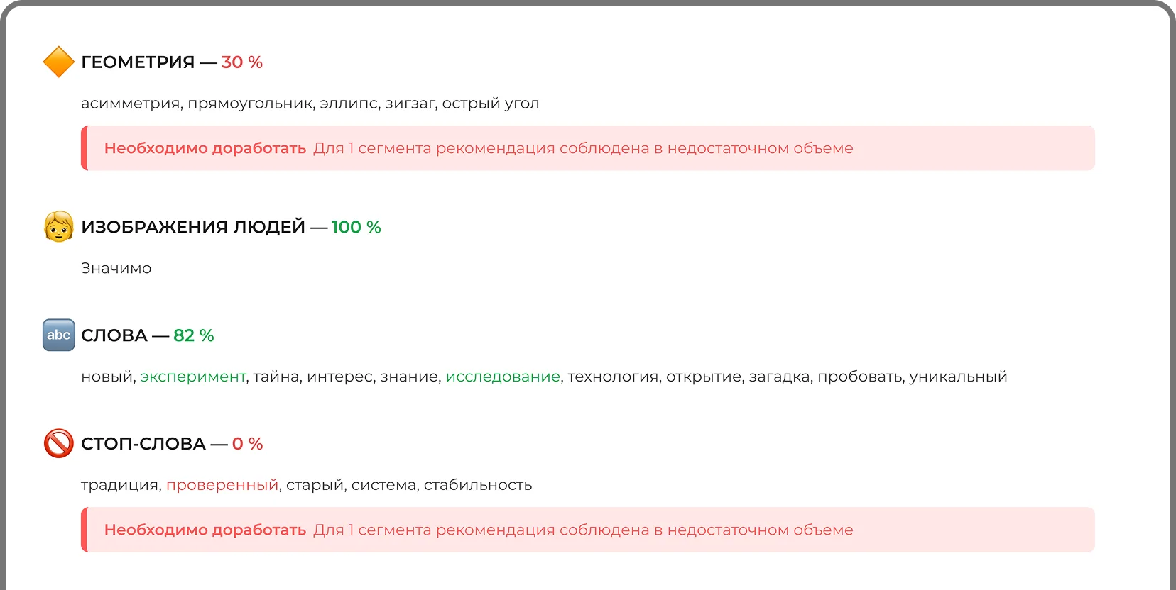The width and height of the screenshot is (1176, 590).
Task: Click the blue abc icon
Action: coord(58,335)
